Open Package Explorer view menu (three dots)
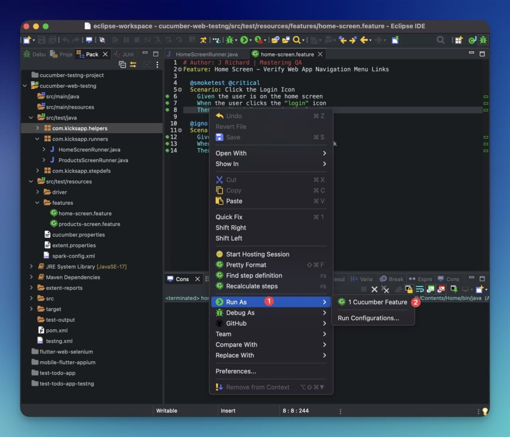Viewport: 510px width, 437px height. point(157,64)
